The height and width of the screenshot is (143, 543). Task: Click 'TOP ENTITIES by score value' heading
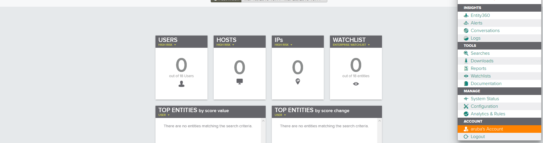[193, 110]
